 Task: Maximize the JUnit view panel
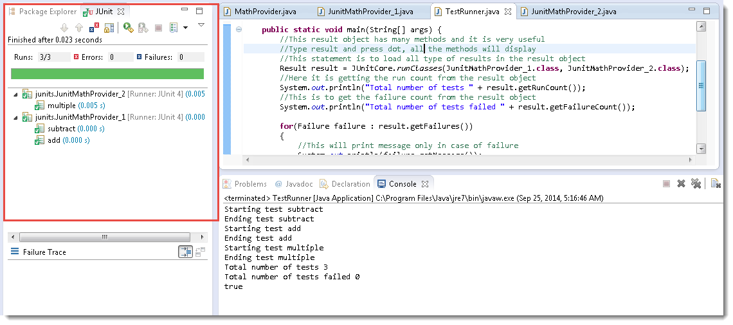point(199,10)
